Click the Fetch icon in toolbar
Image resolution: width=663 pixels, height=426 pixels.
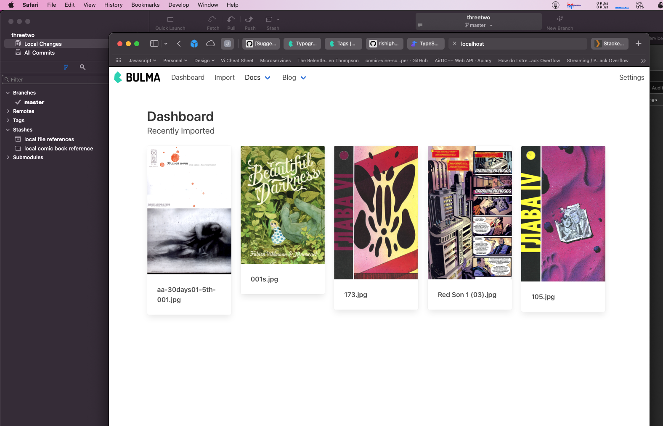pos(212,20)
